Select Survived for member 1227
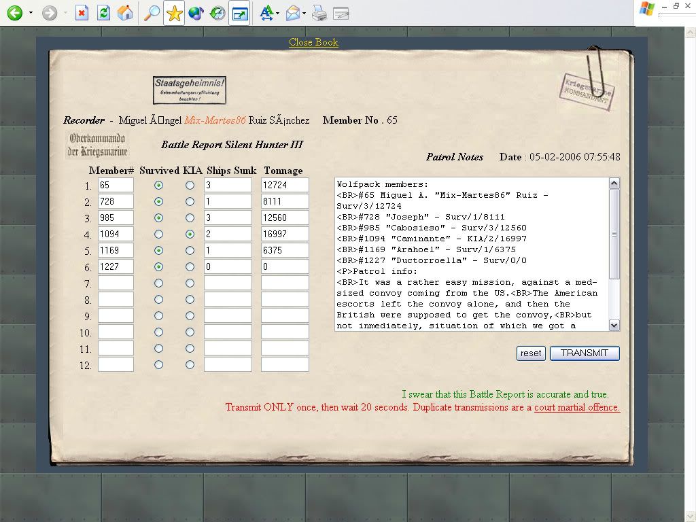Viewport: 696px width, 522px height. pos(158,266)
